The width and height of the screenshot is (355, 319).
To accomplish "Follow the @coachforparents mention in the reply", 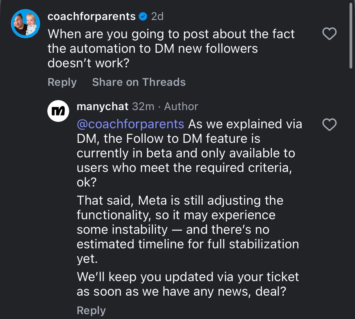I will [x=130, y=124].
